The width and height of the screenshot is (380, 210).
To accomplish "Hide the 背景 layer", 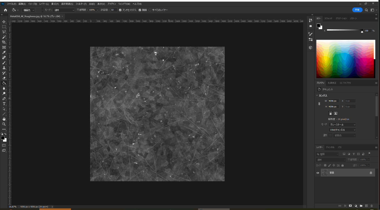I will click(318, 173).
